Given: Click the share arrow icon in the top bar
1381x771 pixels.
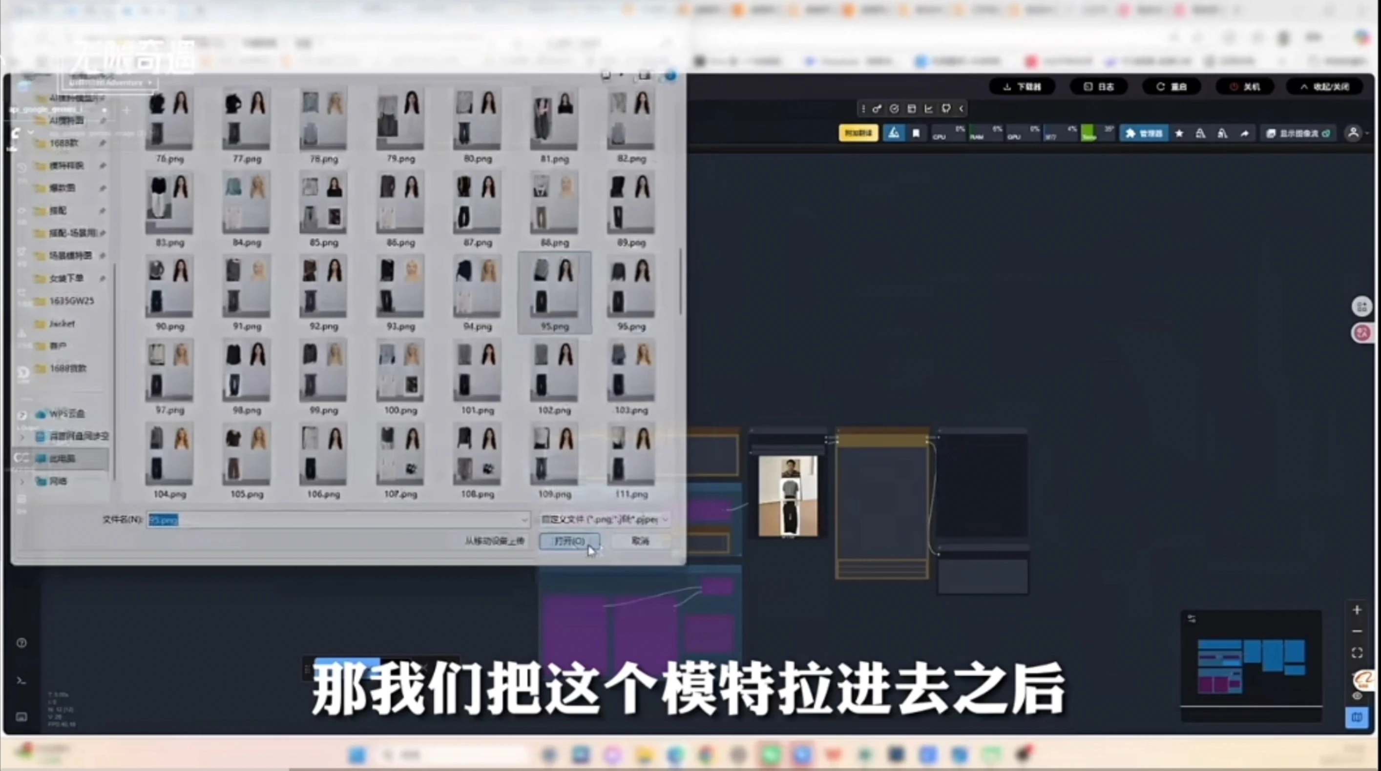Looking at the screenshot, I should click(1245, 133).
